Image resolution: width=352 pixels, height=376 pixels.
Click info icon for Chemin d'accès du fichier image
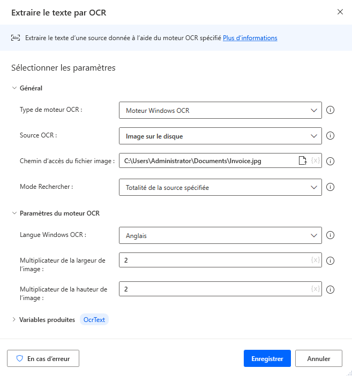(331, 161)
